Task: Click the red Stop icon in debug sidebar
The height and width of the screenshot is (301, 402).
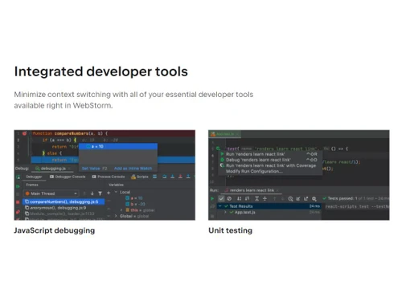Action: (18, 202)
